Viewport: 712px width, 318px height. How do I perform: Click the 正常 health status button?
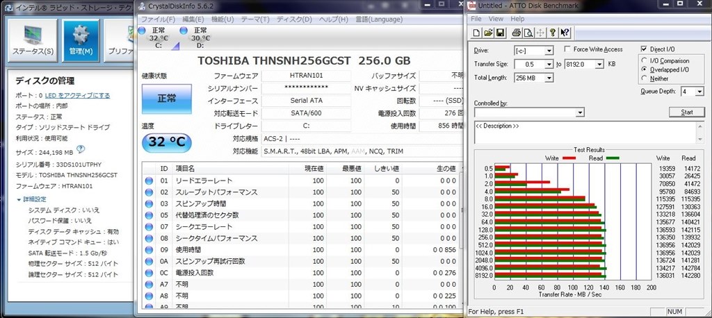click(167, 99)
